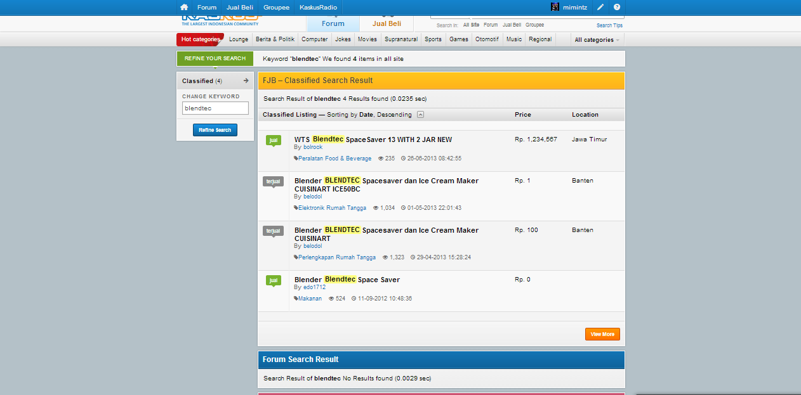Screen dimensions: 801x395
Task: Click 'terjual' badge of the Rp. 100 listing
Action: pyautogui.click(x=274, y=231)
